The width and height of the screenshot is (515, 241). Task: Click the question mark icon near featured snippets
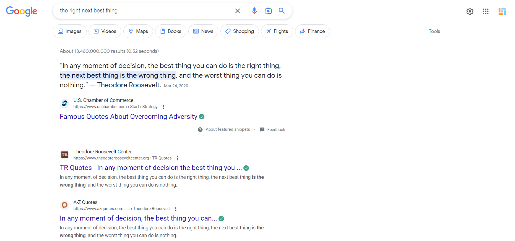(200, 130)
